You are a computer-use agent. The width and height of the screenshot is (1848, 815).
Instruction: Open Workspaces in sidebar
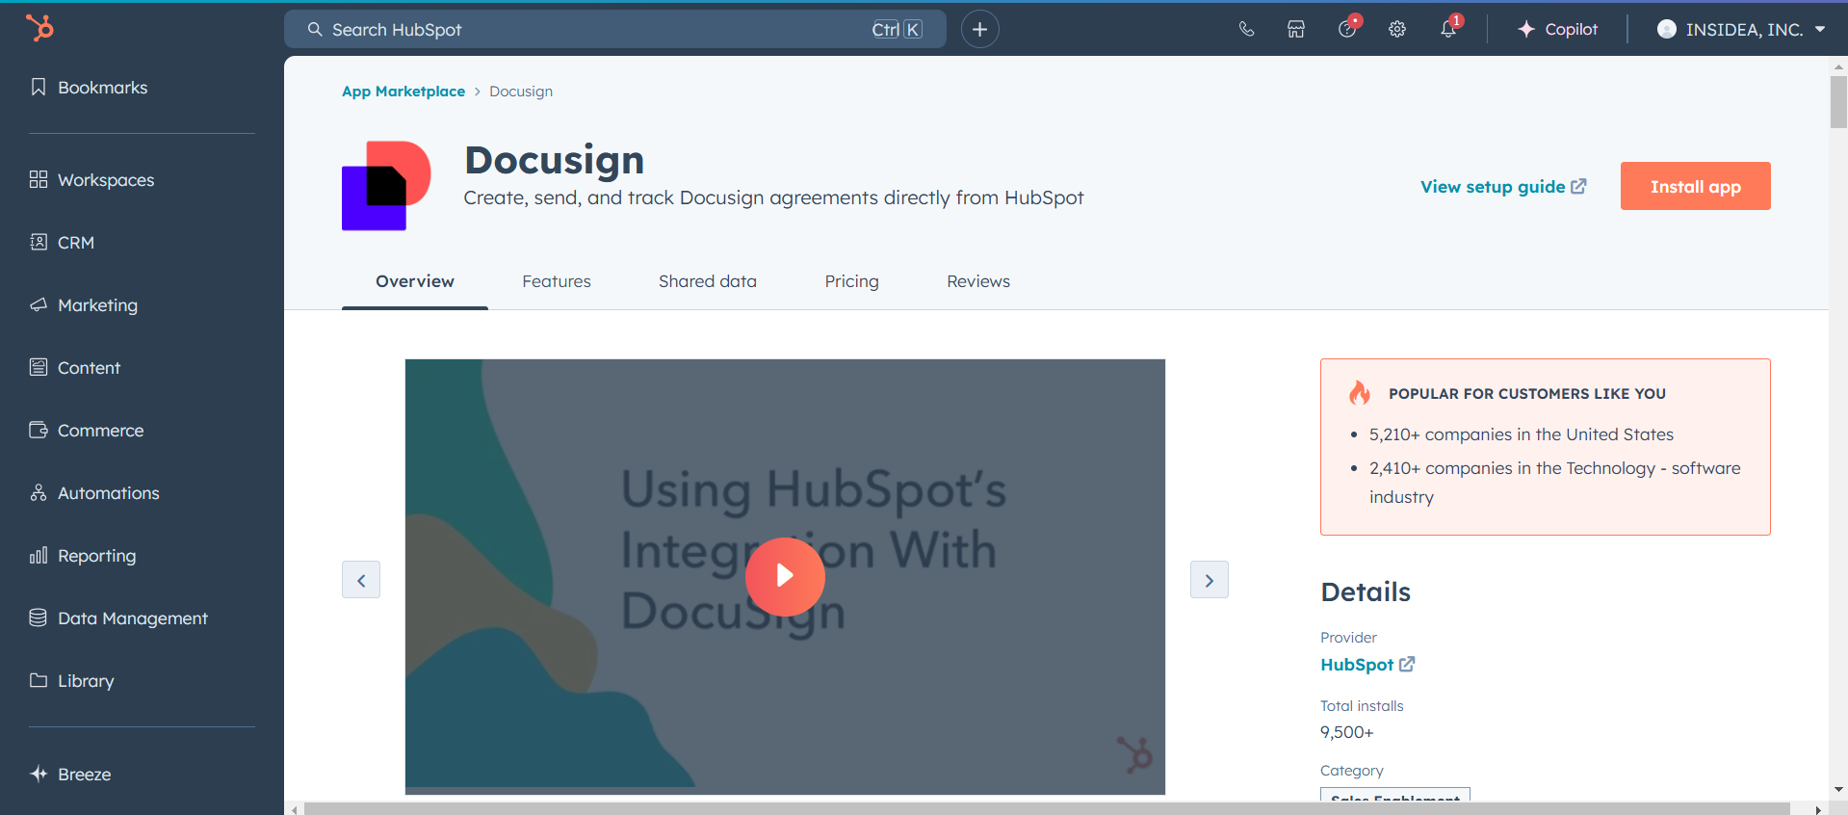[92, 180]
